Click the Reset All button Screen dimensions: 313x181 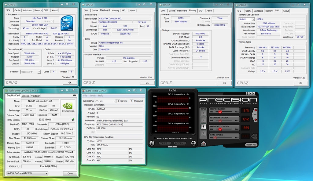(251, 145)
